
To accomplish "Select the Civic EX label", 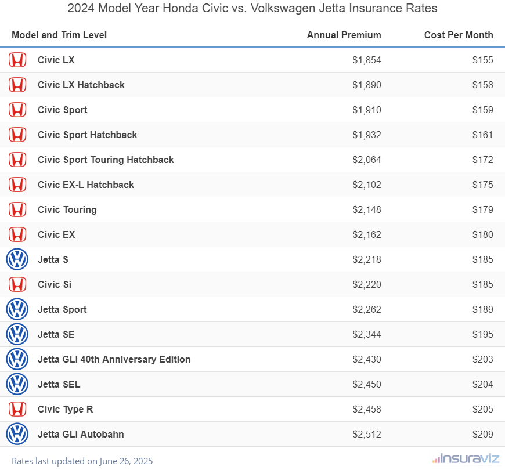I will coord(56,234).
